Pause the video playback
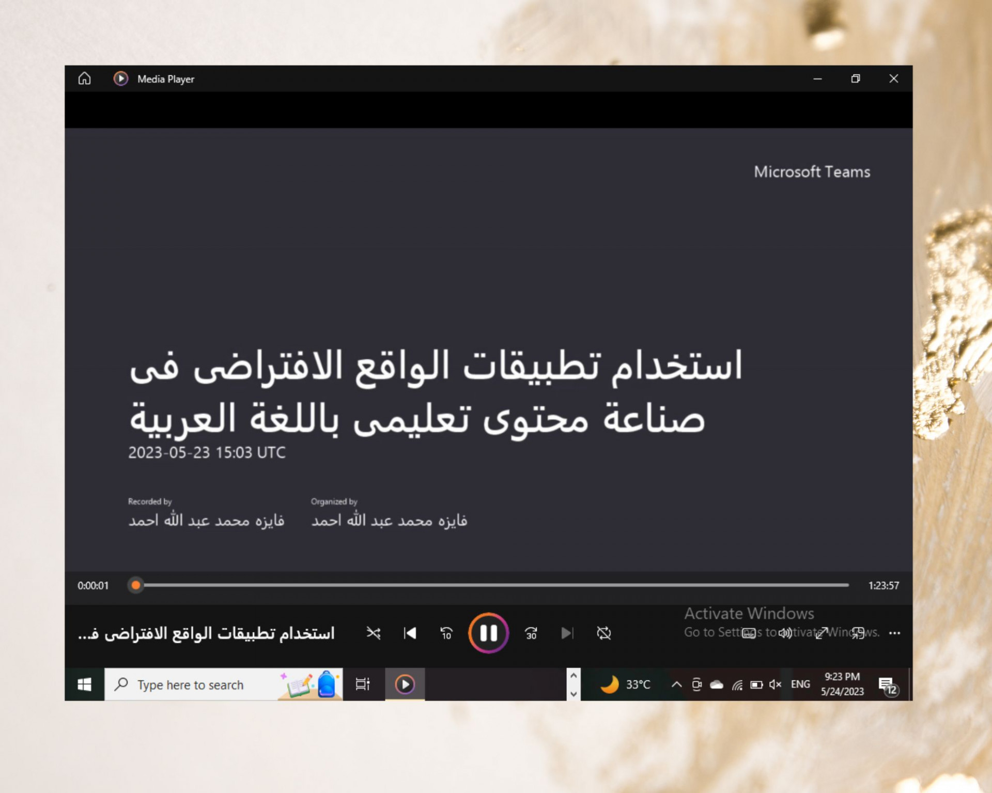 point(488,633)
